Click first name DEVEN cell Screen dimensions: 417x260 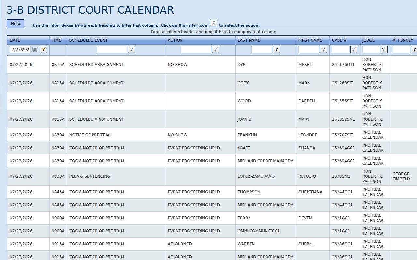point(313,218)
